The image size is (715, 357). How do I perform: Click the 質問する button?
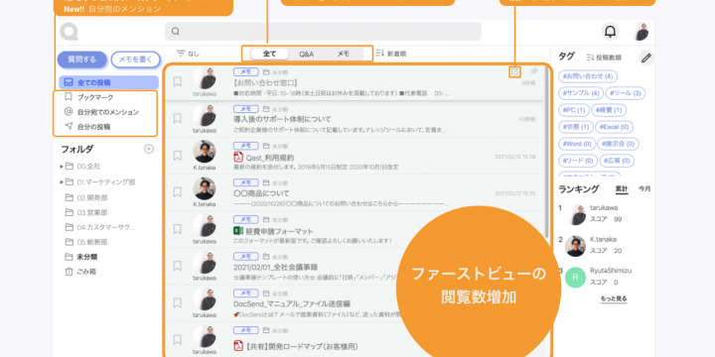82,59
